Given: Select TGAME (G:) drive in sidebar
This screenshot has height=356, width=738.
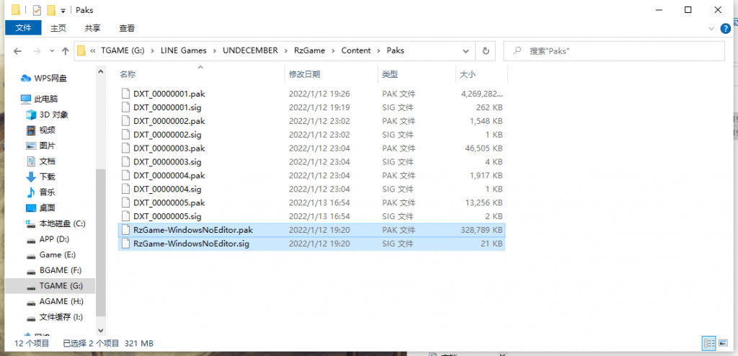Looking at the screenshot, I should click(61, 286).
